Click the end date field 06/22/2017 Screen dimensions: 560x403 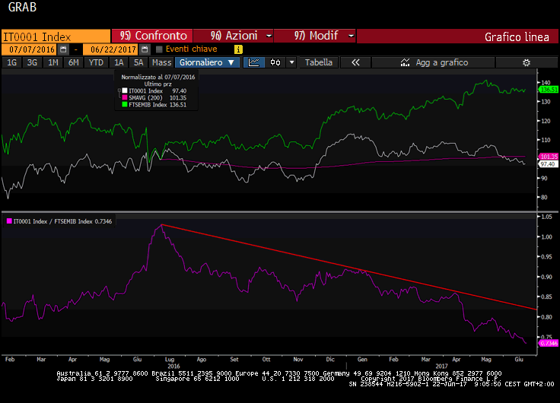pyautogui.click(x=111, y=49)
